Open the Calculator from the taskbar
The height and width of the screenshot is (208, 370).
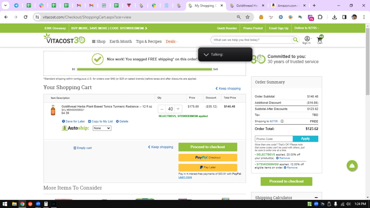(46, 204)
